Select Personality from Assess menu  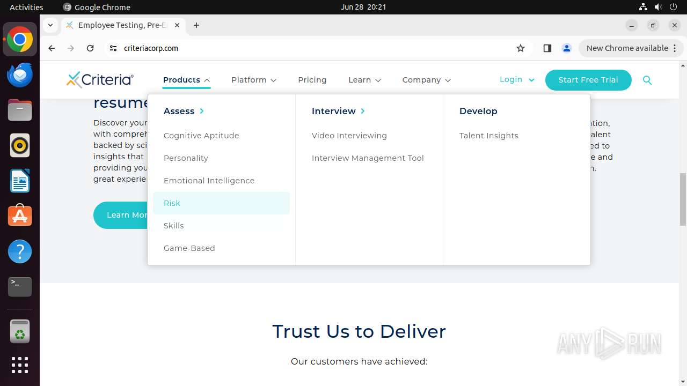186,158
